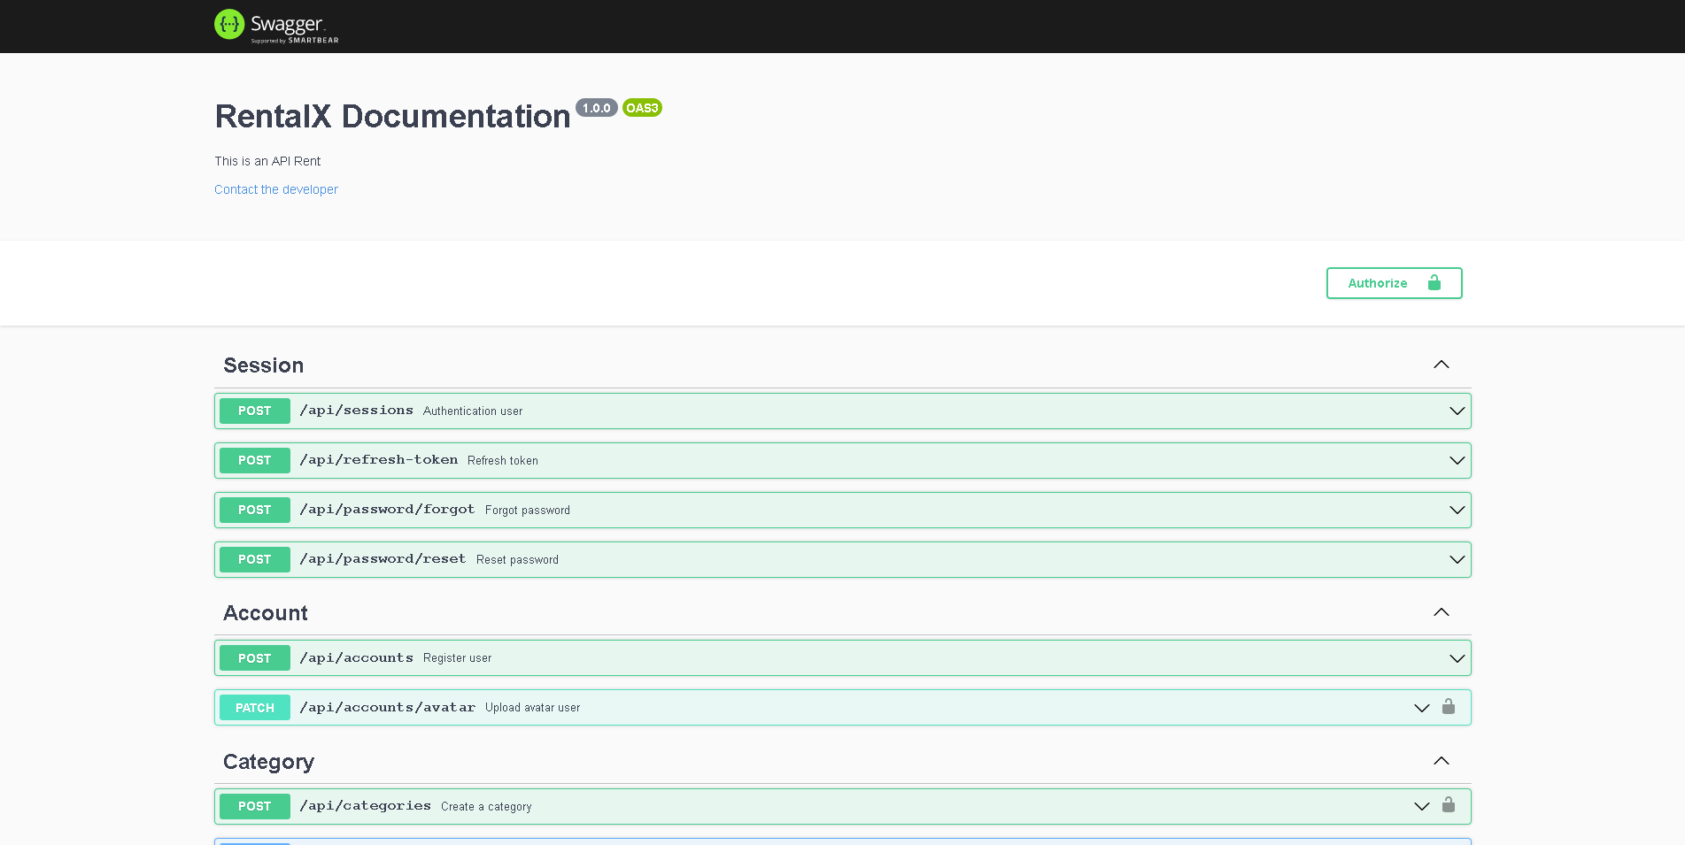The width and height of the screenshot is (1685, 845).
Task: Expand the /api/accounts register arrow
Action: [x=1457, y=658]
